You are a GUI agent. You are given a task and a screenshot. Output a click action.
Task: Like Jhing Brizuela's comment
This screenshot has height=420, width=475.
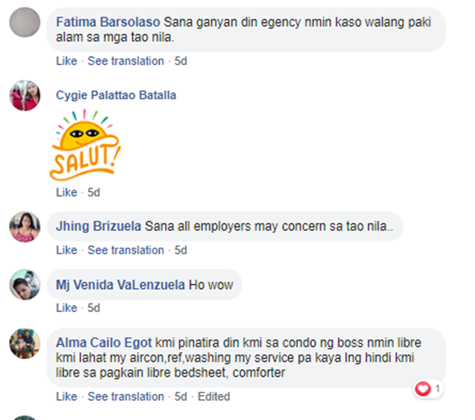pos(66,251)
